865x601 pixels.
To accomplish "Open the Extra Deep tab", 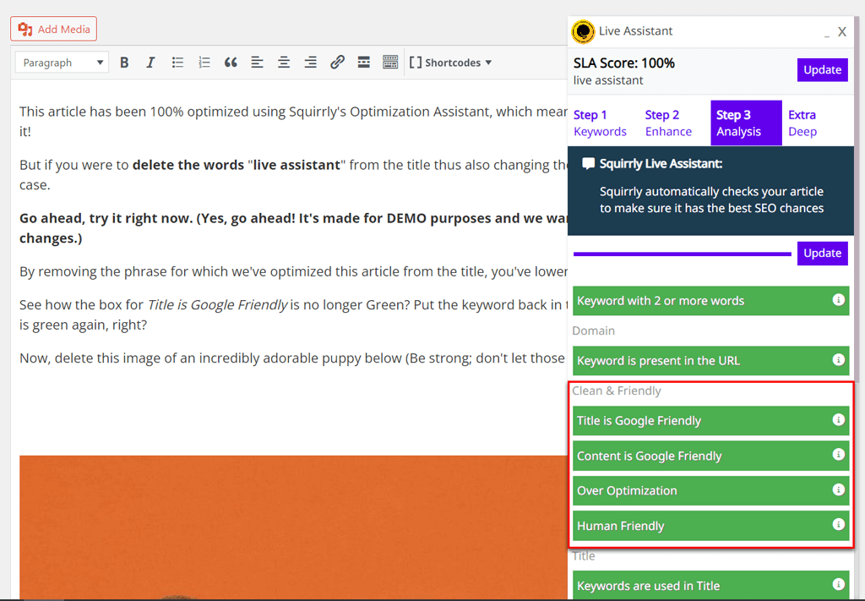I will pos(802,123).
